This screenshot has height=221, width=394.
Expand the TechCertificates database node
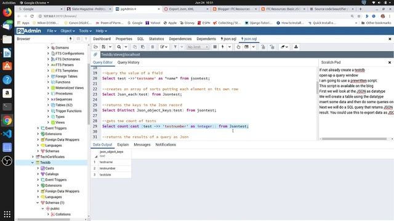(33, 157)
